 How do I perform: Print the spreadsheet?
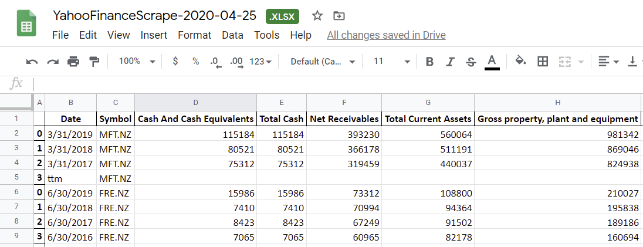pos(73,62)
